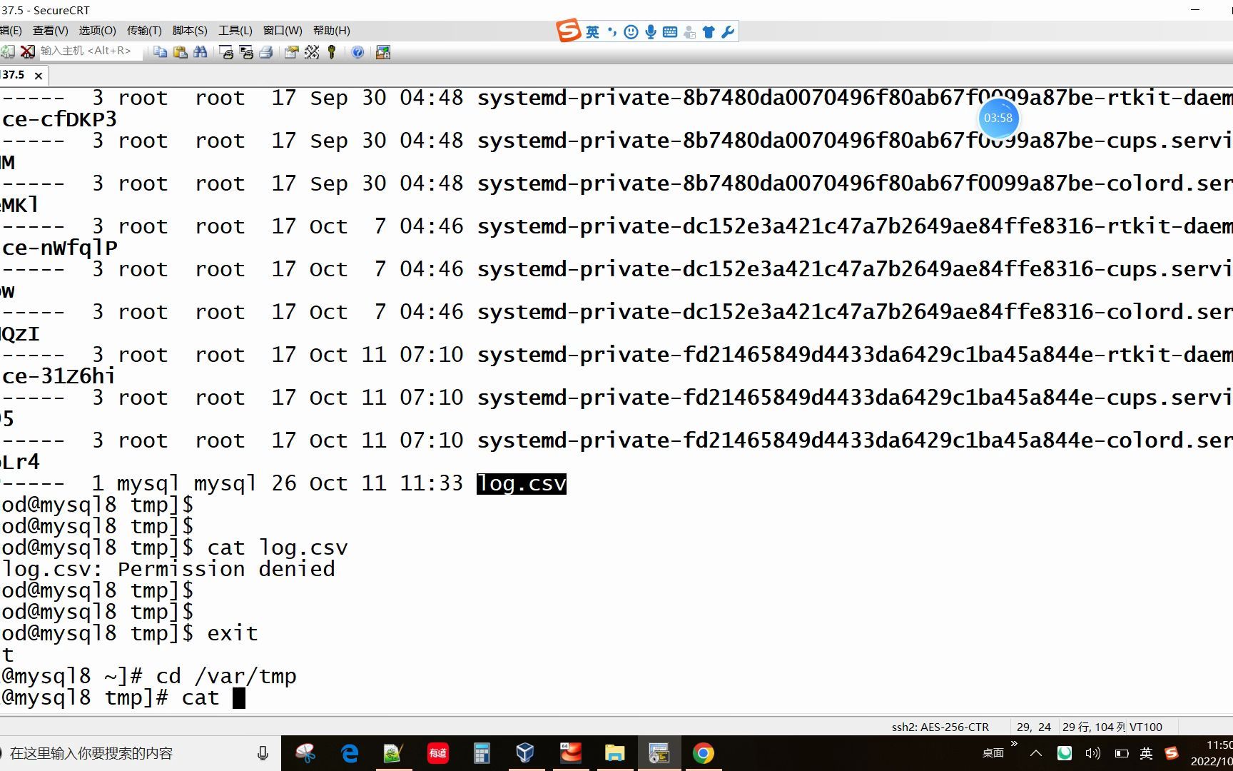The width and height of the screenshot is (1233, 771).
Task: Click the Paste icon on SecureCRT toolbar
Action: pyautogui.click(x=180, y=51)
